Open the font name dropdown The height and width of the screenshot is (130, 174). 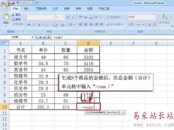(x=54, y=17)
